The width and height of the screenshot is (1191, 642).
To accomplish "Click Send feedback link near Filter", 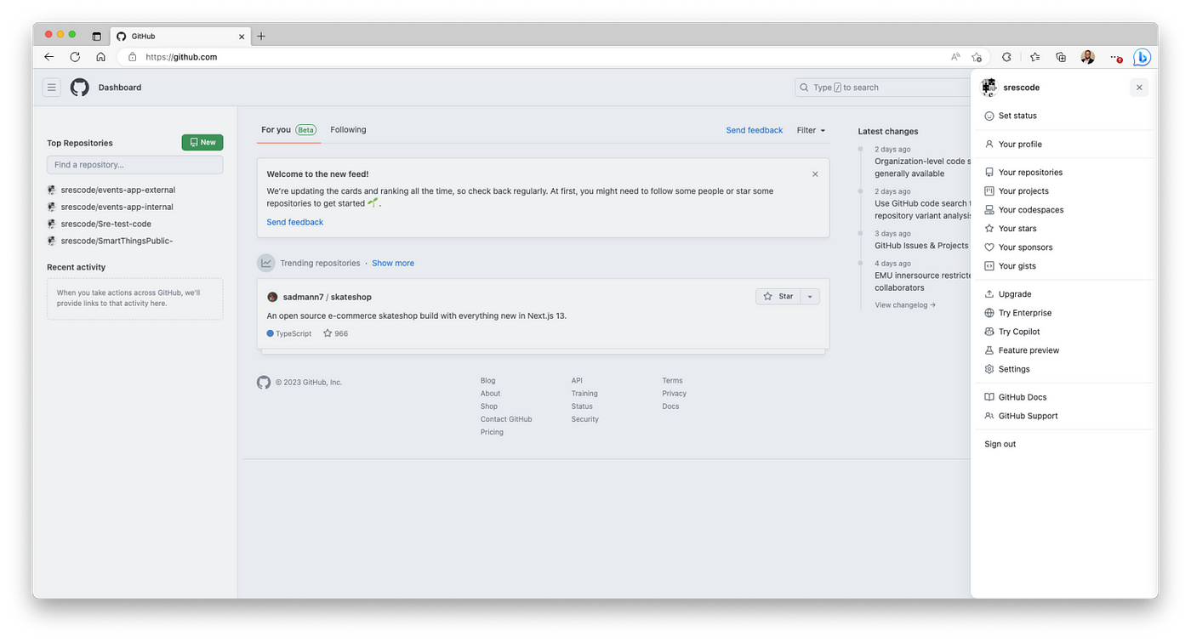I will point(755,130).
